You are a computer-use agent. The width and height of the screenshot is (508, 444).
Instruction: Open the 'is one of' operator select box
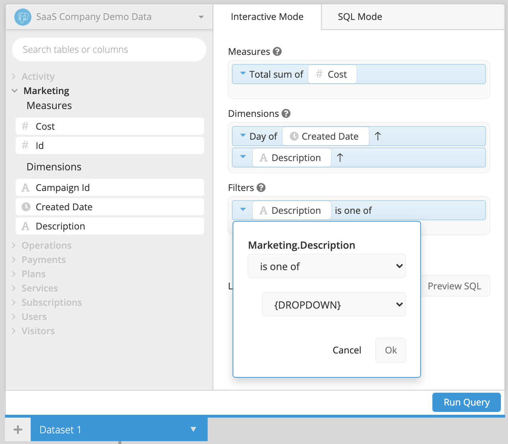click(327, 266)
